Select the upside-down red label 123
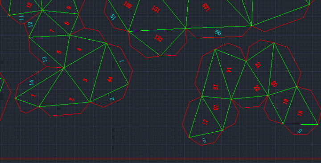The width and height of the screenshot is (321, 163). pyautogui.click(x=206, y=7)
